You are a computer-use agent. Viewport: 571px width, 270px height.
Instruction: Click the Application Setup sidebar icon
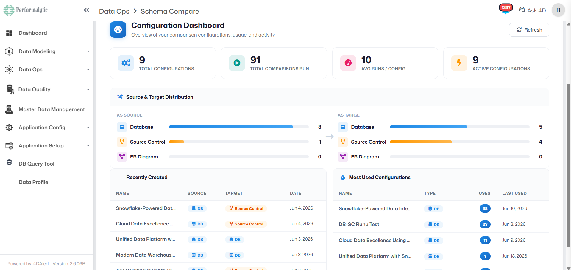(9, 146)
